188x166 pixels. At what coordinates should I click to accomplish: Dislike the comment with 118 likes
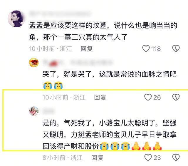176,48
